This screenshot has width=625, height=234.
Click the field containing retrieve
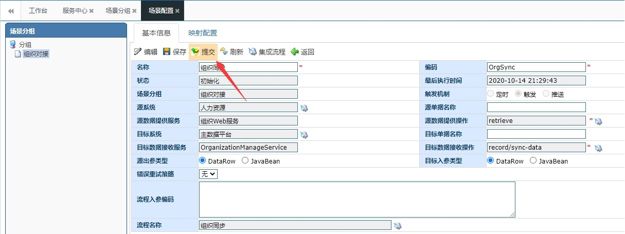tap(537, 120)
